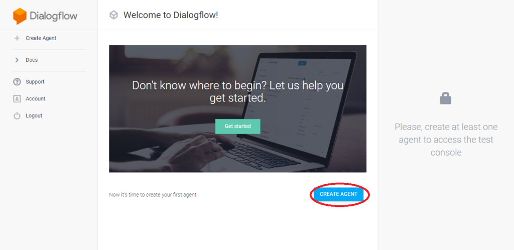Click the green Get started button

pyautogui.click(x=237, y=126)
